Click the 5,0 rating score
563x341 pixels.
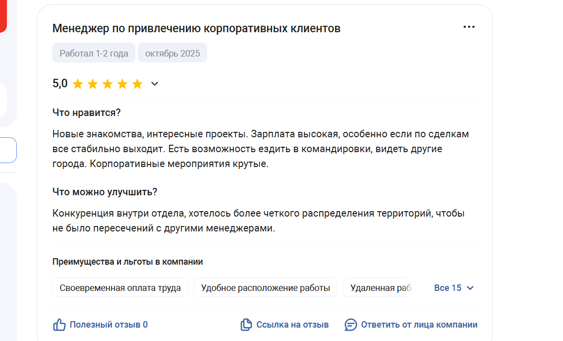click(60, 83)
